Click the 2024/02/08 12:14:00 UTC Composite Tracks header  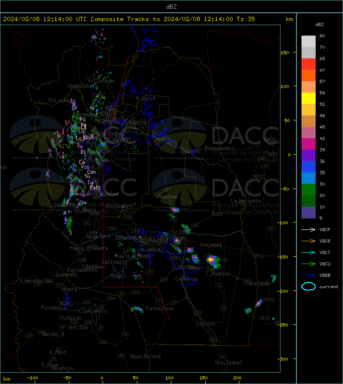[x=129, y=19]
